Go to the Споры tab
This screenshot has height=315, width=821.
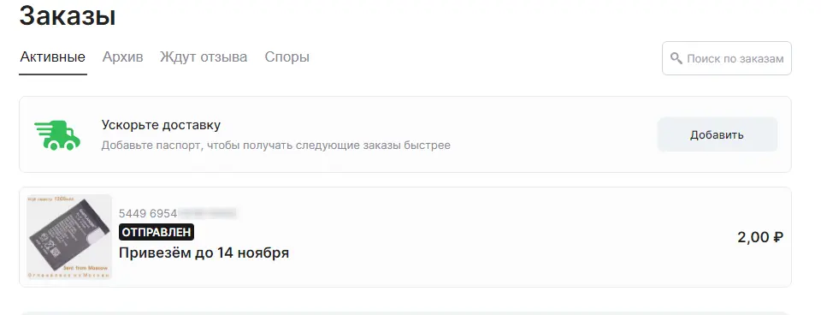[287, 56]
